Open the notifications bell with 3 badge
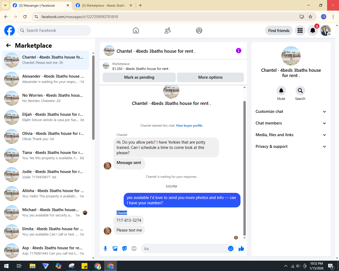Image resolution: width=339 pixels, height=271 pixels. (x=313, y=30)
